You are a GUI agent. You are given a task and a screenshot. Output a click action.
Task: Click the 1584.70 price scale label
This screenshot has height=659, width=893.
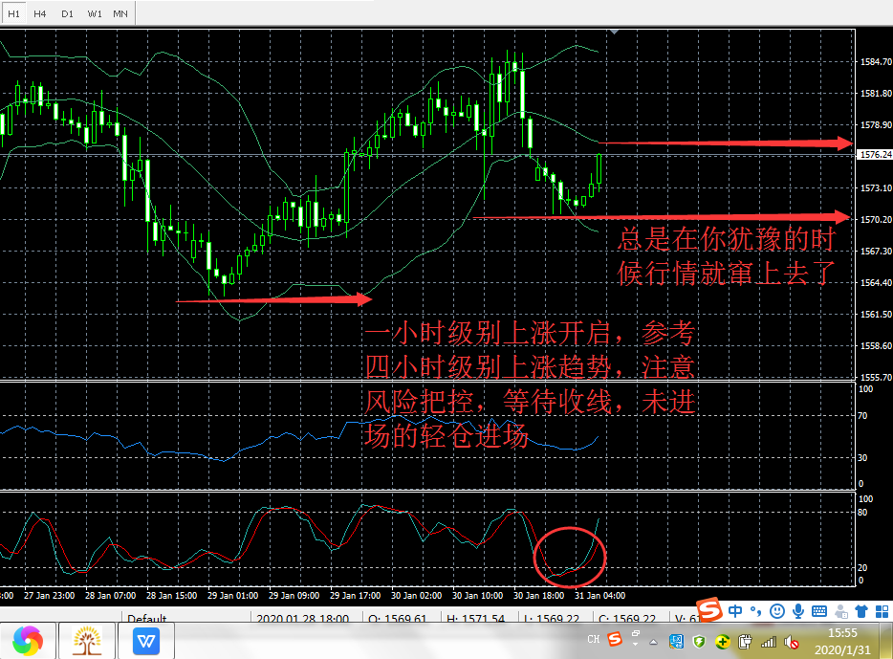tap(876, 61)
